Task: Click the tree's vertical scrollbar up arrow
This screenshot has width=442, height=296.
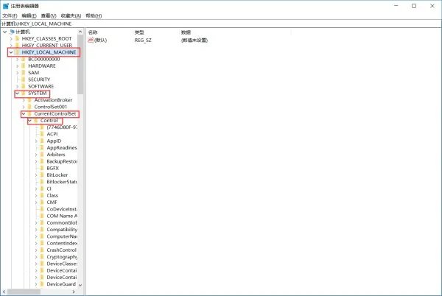Action: click(80, 32)
